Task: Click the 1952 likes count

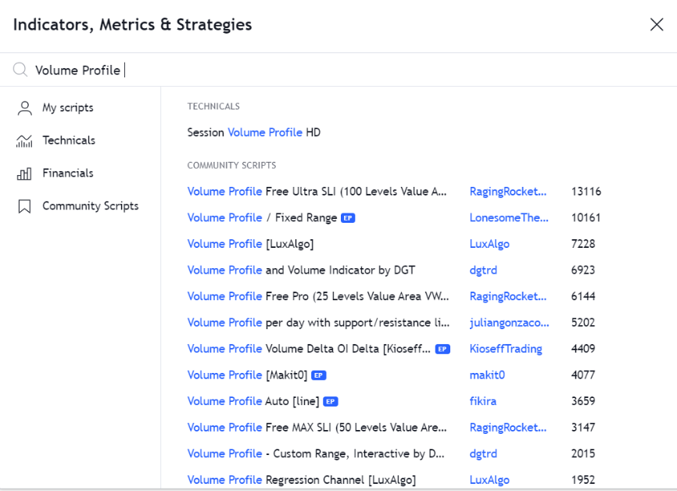Action: point(583,480)
